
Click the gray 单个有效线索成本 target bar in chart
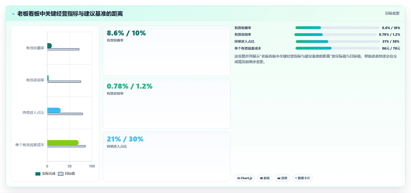click(66, 146)
